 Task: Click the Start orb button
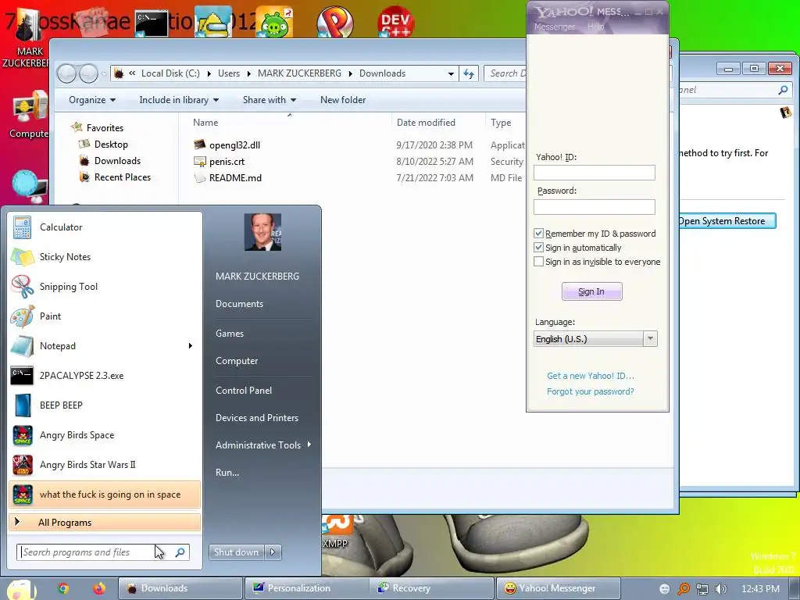(x=21, y=589)
